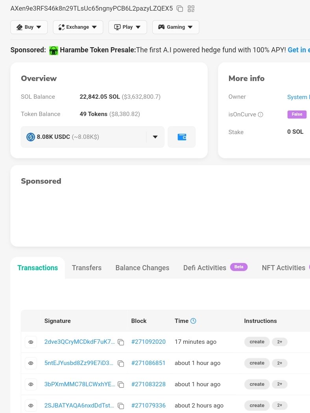Copy signature 2dve3QCryMCDkdF7uK7
The height and width of the screenshot is (413, 310).
[x=121, y=342]
